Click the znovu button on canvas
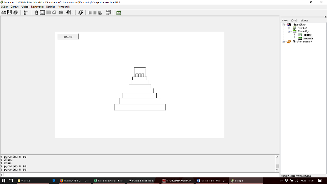 tap(68, 36)
